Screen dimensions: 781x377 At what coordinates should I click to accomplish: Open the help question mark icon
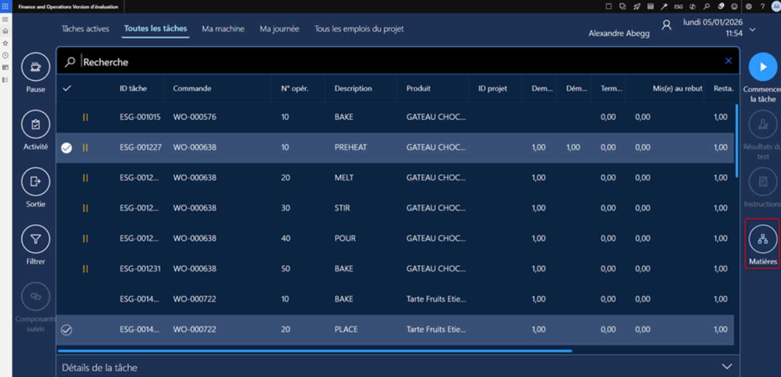click(762, 6)
